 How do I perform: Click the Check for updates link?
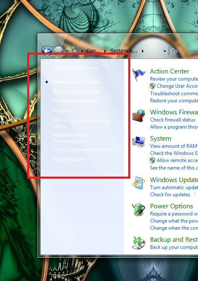(170, 195)
